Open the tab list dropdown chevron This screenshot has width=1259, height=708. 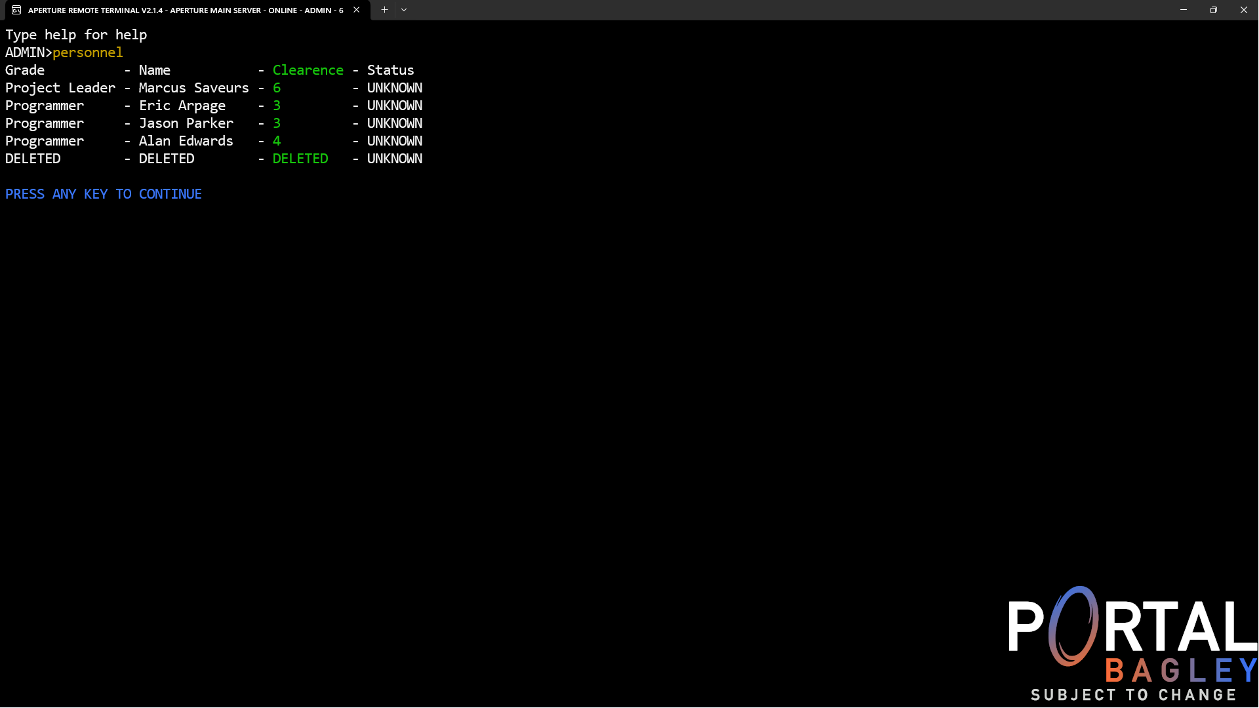point(404,10)
